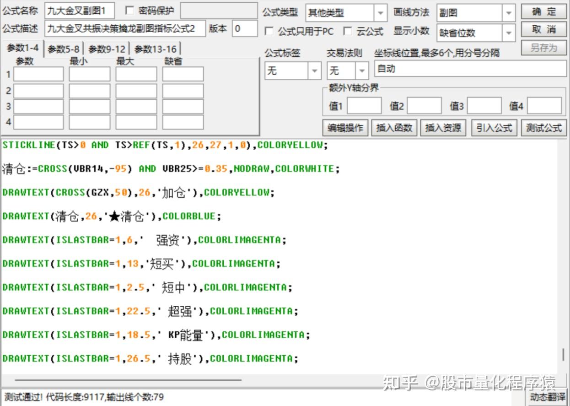Click row 2 最大 field
Image resolution: width=570 pixels, height=406 pixels.
pyautogui.click(x=136, y=91)
